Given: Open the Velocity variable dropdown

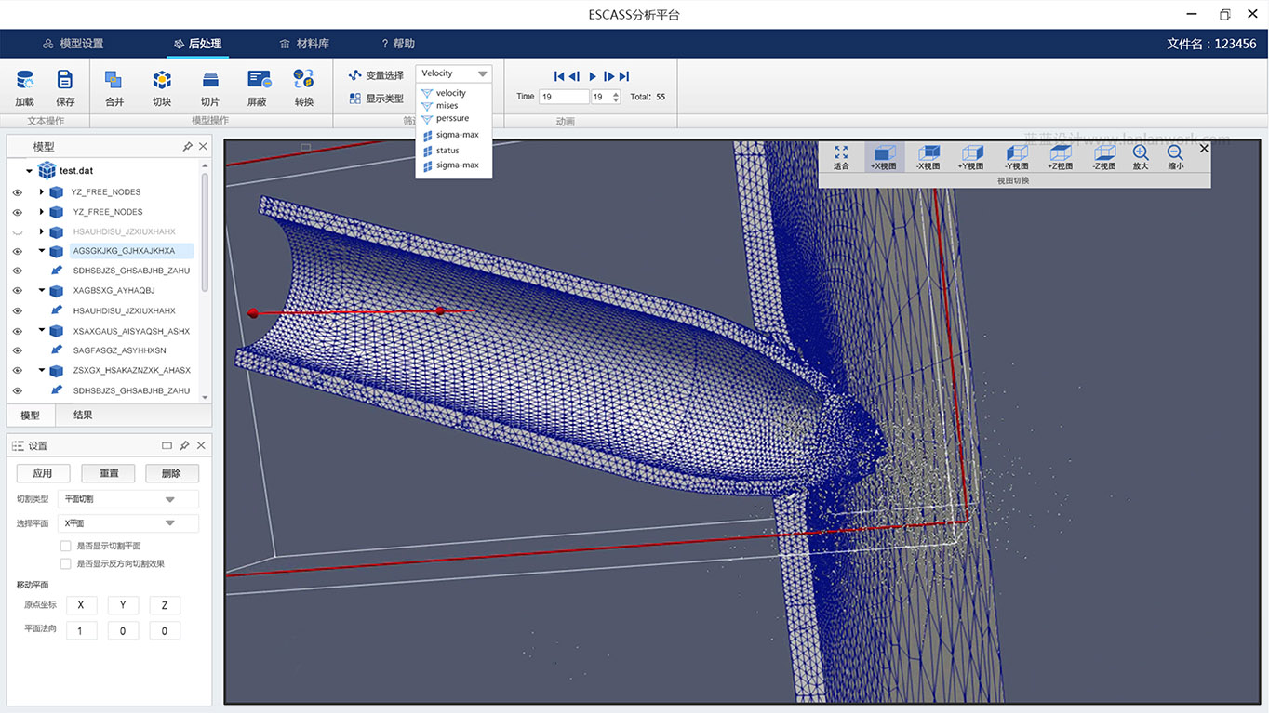Looking at the screenshot, I should click(454, 73).
